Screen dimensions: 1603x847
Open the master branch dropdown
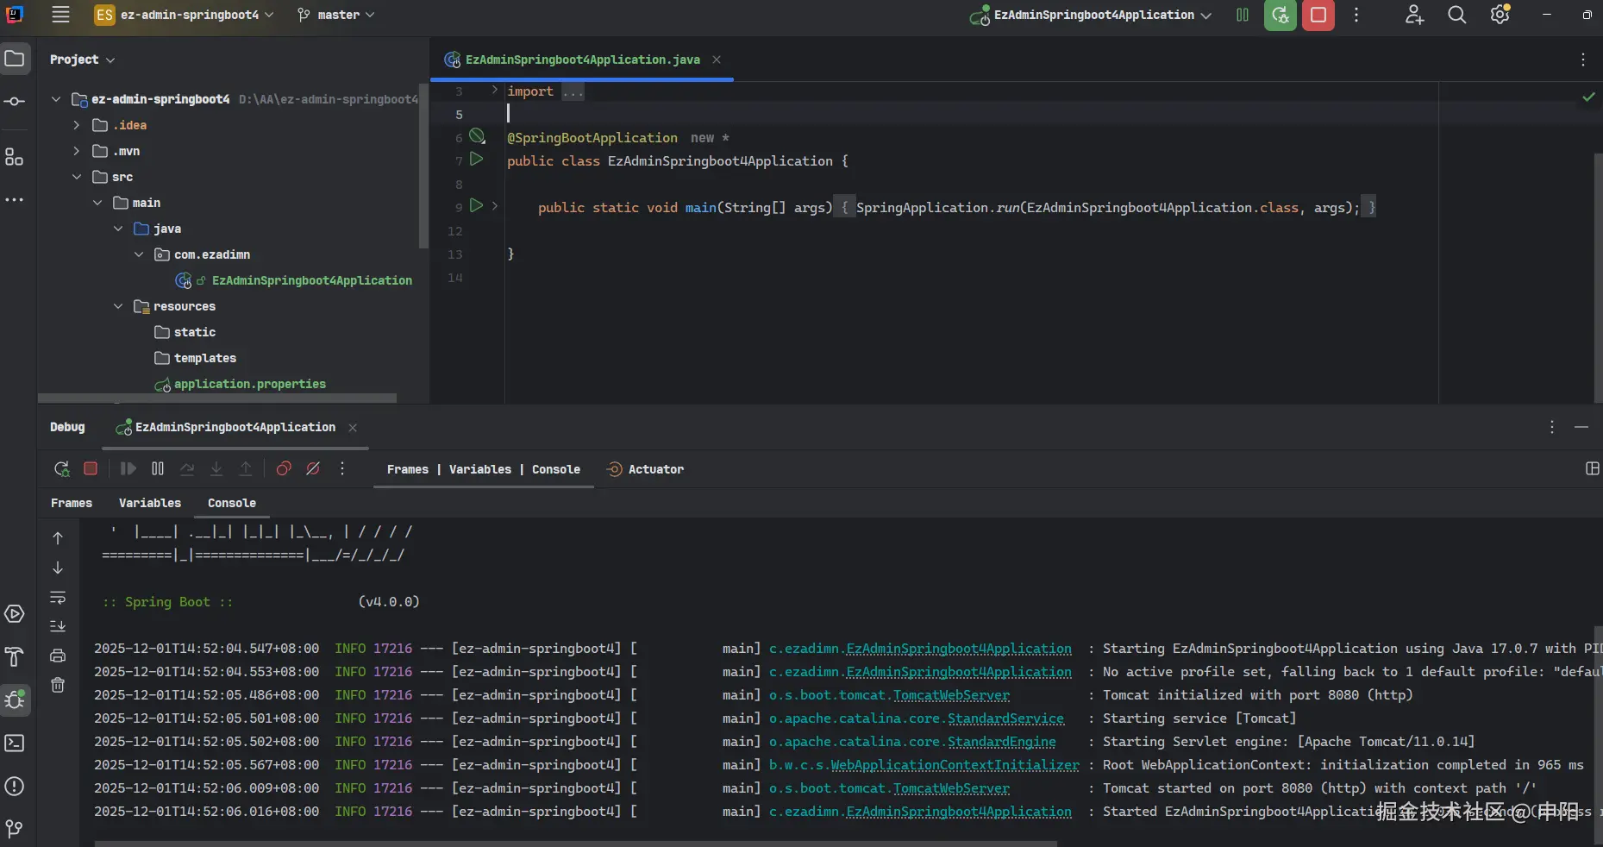pos(336,16)
